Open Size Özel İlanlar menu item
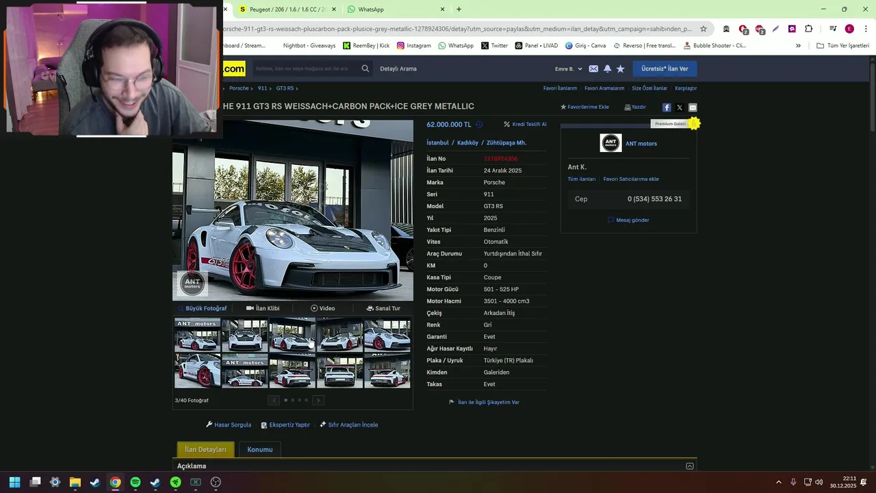This screenshot has width=876, height=493. [x=649, y=88]
